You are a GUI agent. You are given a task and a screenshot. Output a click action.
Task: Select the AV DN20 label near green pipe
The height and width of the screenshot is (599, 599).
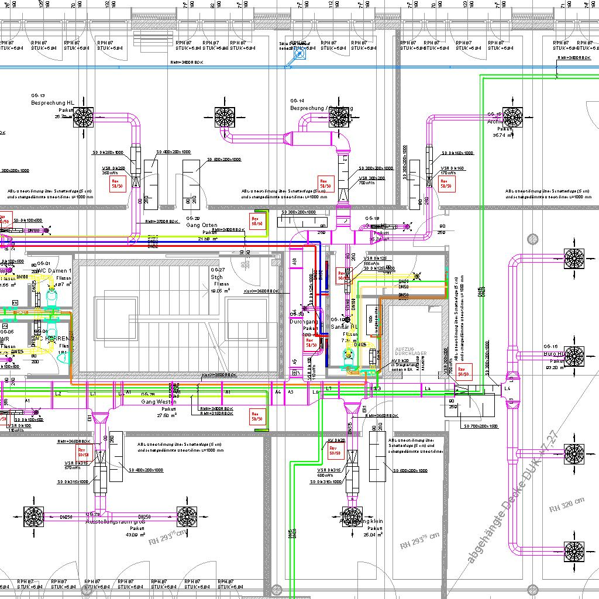(x=336, y=440)
